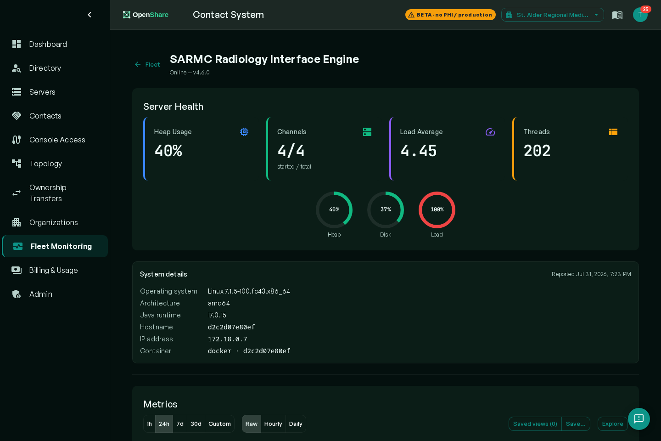Click the Threads 202 card

click(570, 149)
